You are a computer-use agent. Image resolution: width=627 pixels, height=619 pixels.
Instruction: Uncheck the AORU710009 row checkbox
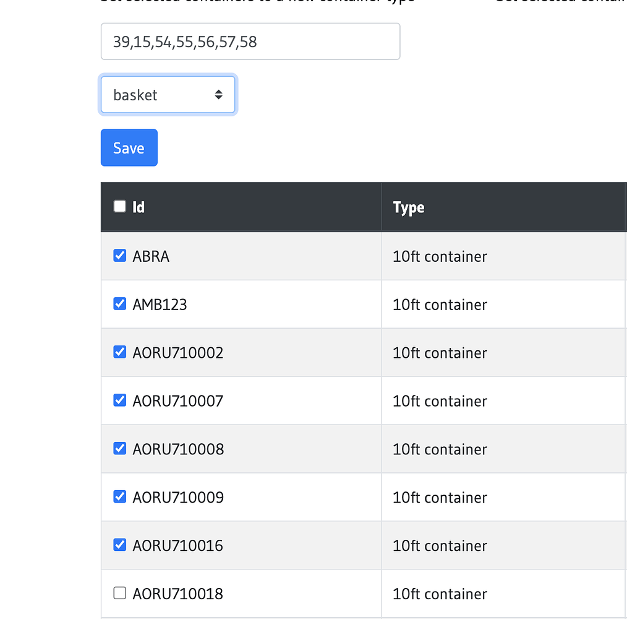click(119, 496)
